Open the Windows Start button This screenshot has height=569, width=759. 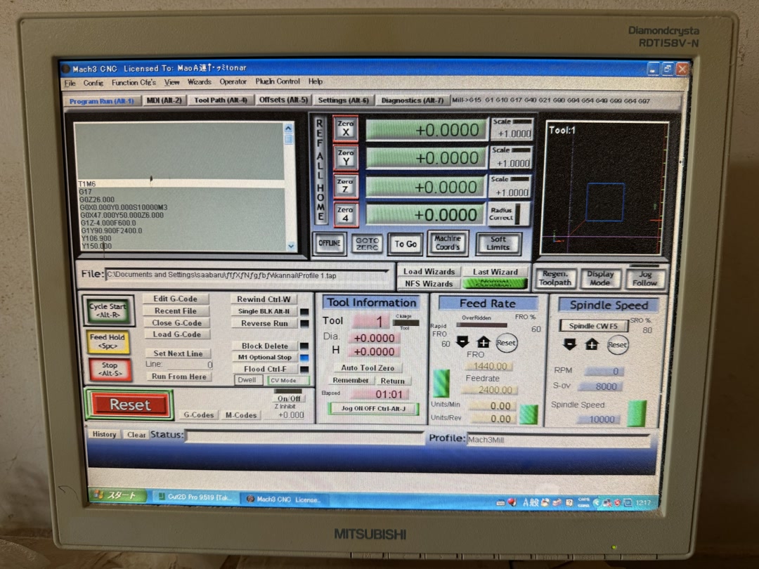coord(119,495)
